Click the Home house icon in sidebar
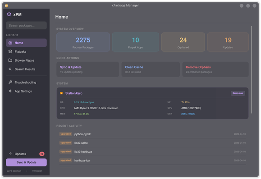261x179 pixels. 10,43
